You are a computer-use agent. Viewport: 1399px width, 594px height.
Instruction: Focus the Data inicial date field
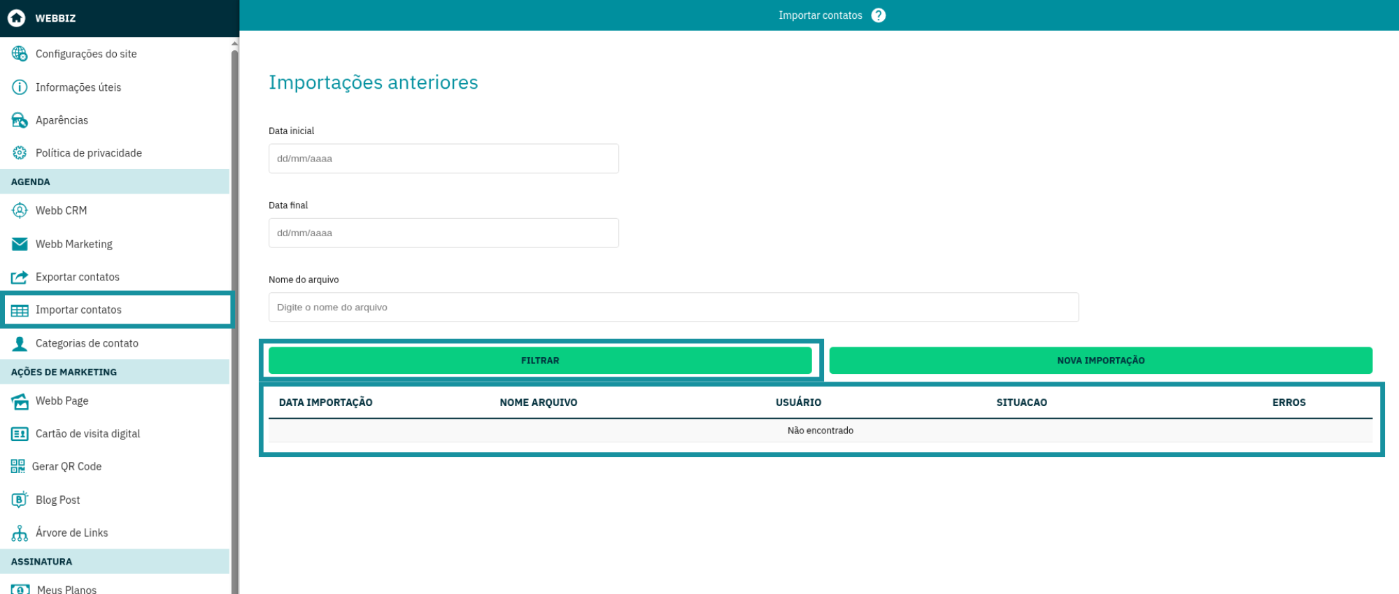[x=443, y=159]
